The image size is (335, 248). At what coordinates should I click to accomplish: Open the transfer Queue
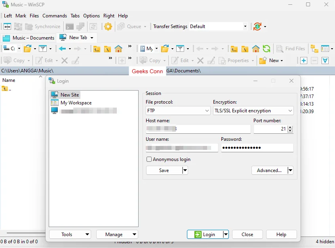tap(131, 27)
